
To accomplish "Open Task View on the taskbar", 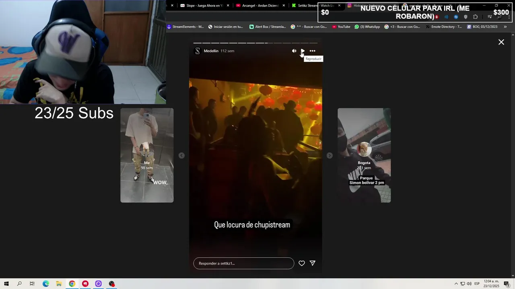I will 32,284.
